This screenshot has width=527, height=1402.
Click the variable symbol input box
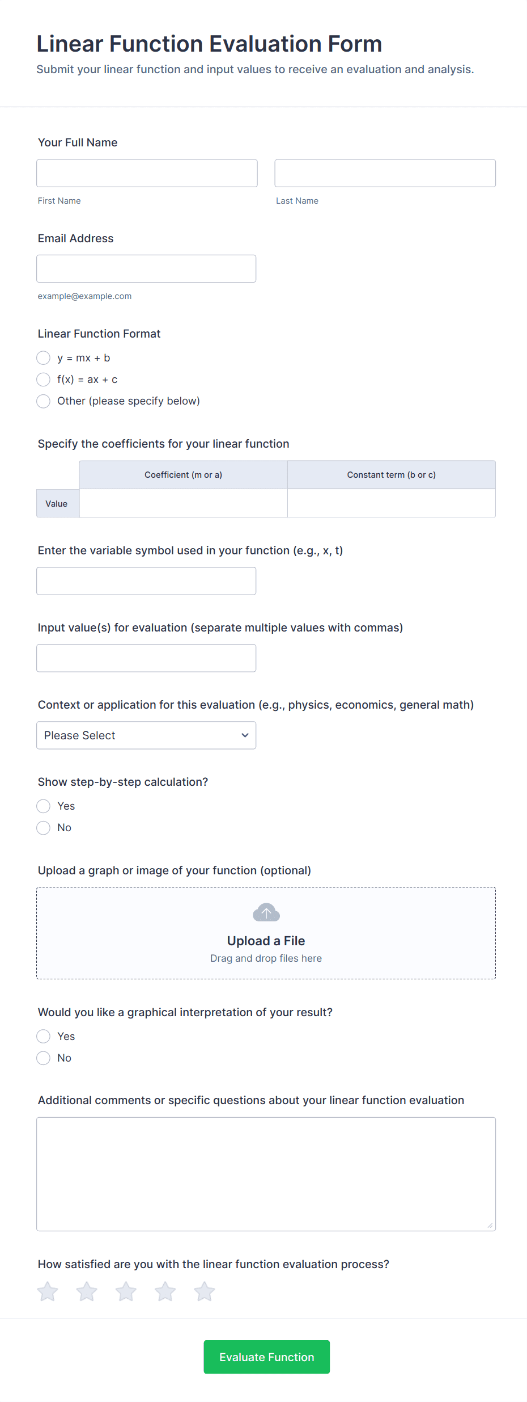pos(146,580)
